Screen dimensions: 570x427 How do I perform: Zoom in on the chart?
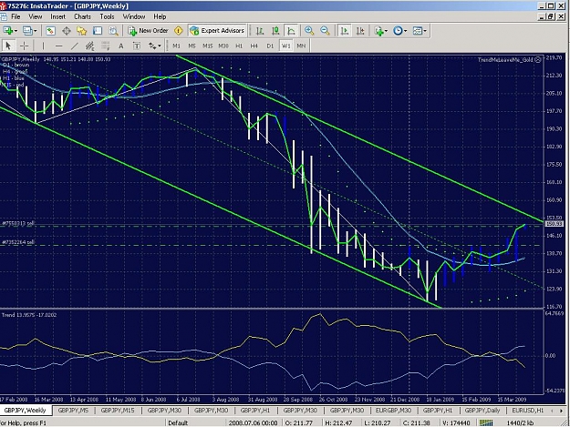pos(309,31)
